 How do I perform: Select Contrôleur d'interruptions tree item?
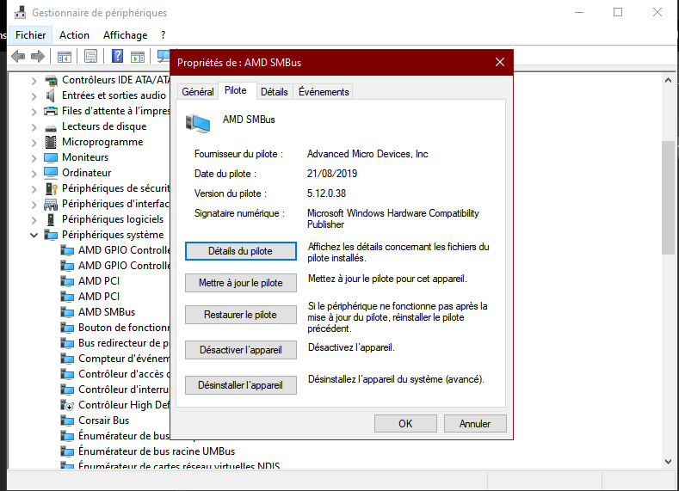[123, 390]
